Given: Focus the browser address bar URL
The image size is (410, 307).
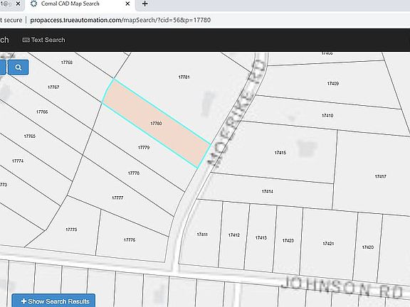Looking at the screenshot, I should 120,20.
